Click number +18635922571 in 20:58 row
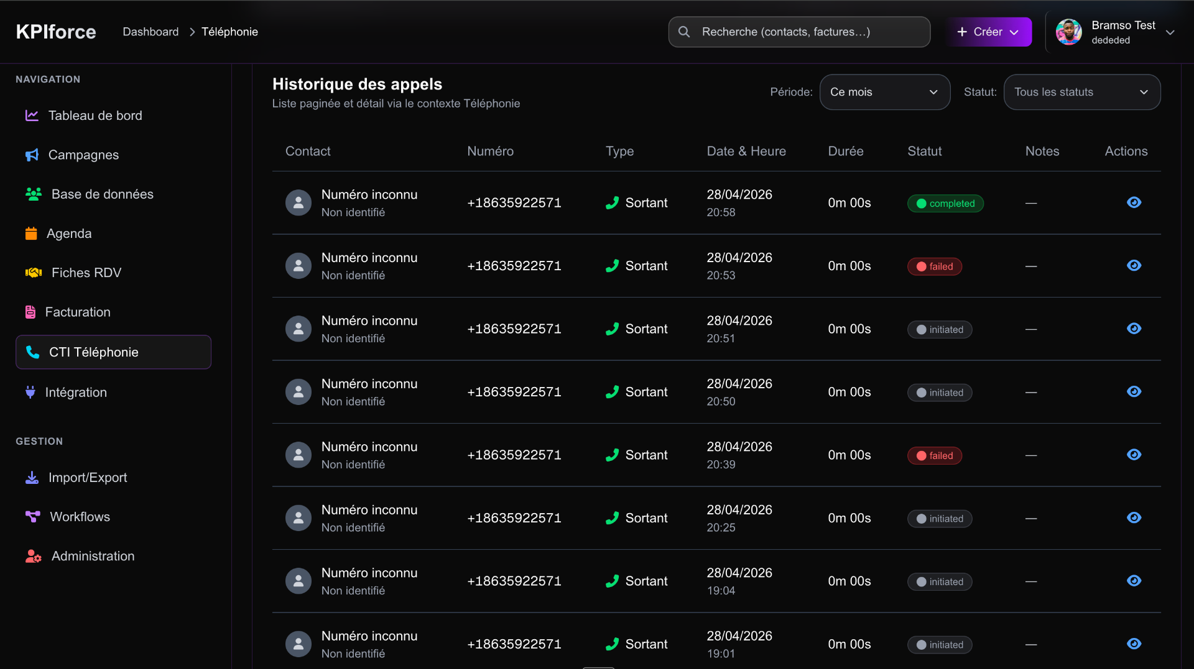Image resolution: width=1194 pixels, height=669 pixels. click(x=514, y=203)
